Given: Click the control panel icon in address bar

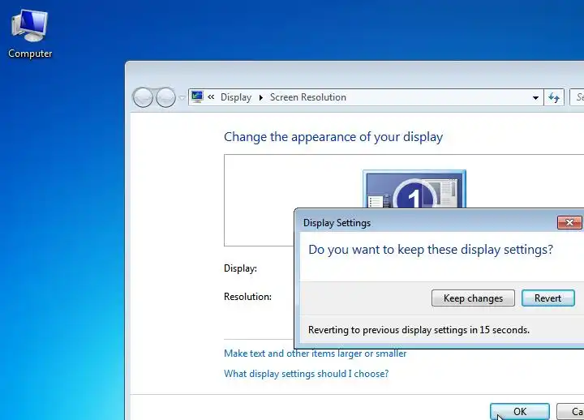Looking at the screenshot, I should [197, 97].
